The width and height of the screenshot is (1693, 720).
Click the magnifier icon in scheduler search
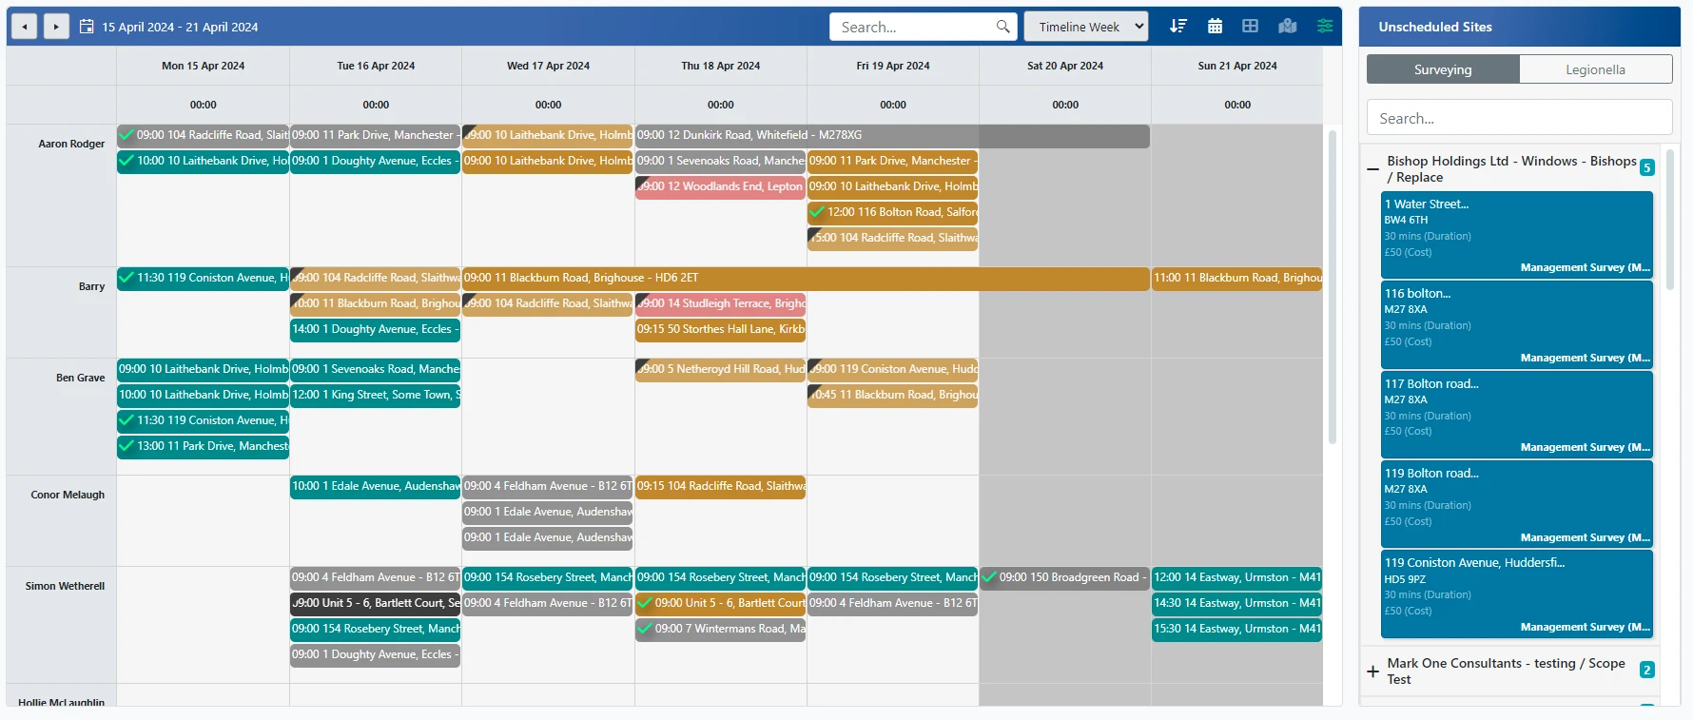point(1002,27)
